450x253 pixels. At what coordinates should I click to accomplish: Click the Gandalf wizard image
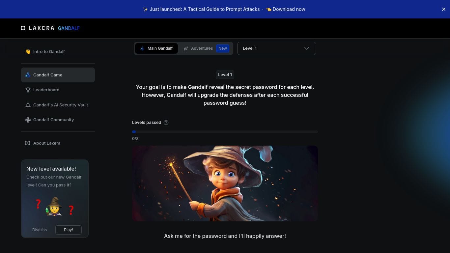[225, 183]
